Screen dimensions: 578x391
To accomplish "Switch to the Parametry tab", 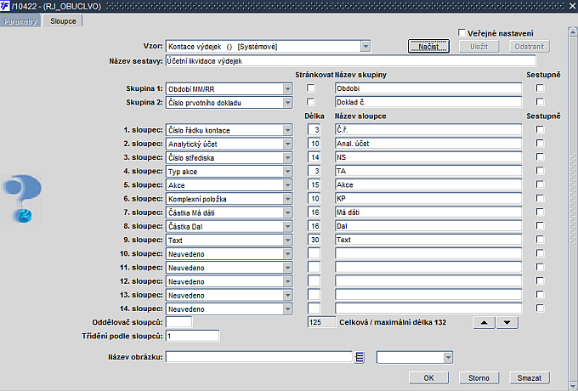I will click(x=20, y=21).
